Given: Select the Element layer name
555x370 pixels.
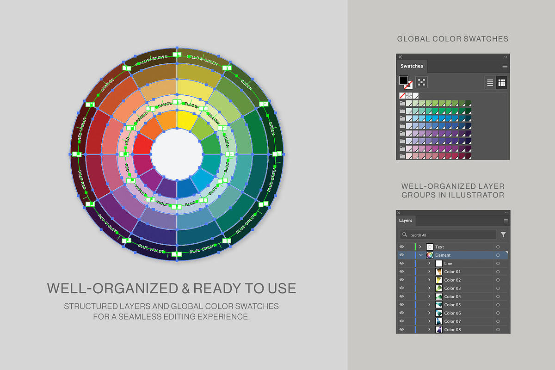Looking at the screenshot, I should pos(443,255).
